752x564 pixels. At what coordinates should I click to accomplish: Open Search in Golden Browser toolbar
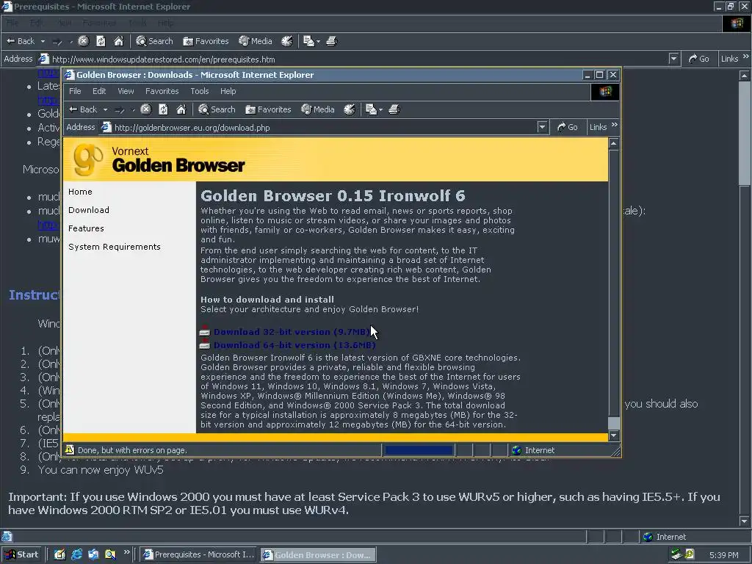pyautogui.click(x=217, y=109)
